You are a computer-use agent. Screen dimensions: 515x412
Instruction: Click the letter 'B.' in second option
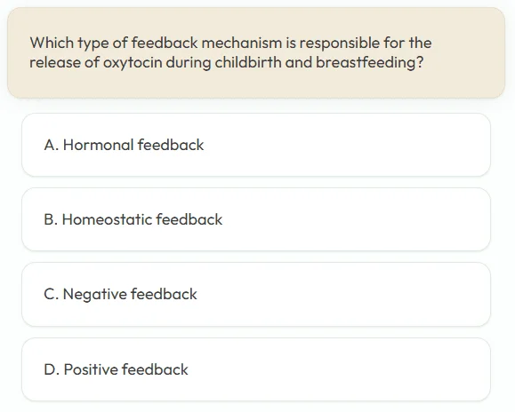click(51, 219)
